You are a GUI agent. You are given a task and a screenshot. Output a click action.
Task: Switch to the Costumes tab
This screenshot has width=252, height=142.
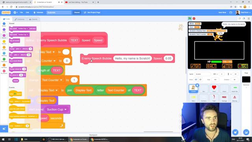pyautogui.click(x=19, y=19)
